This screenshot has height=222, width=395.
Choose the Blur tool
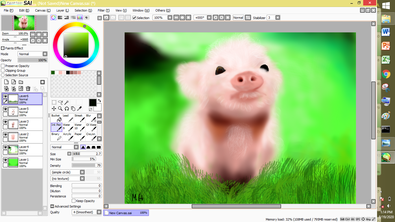click(91, 118)
